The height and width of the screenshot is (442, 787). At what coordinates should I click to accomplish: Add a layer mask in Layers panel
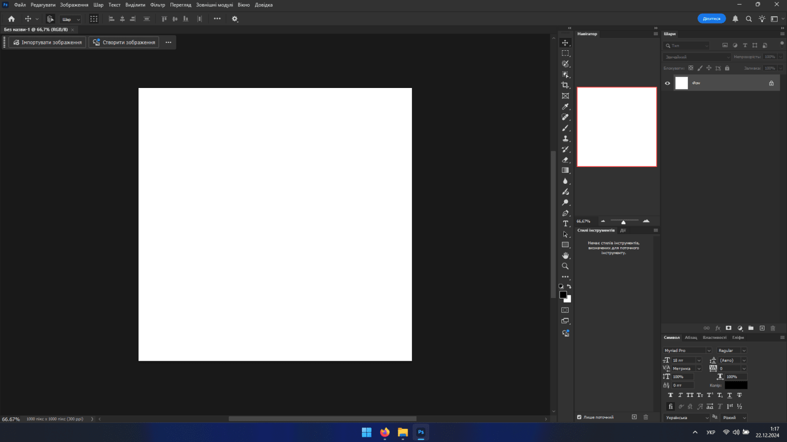pos(728,328)
